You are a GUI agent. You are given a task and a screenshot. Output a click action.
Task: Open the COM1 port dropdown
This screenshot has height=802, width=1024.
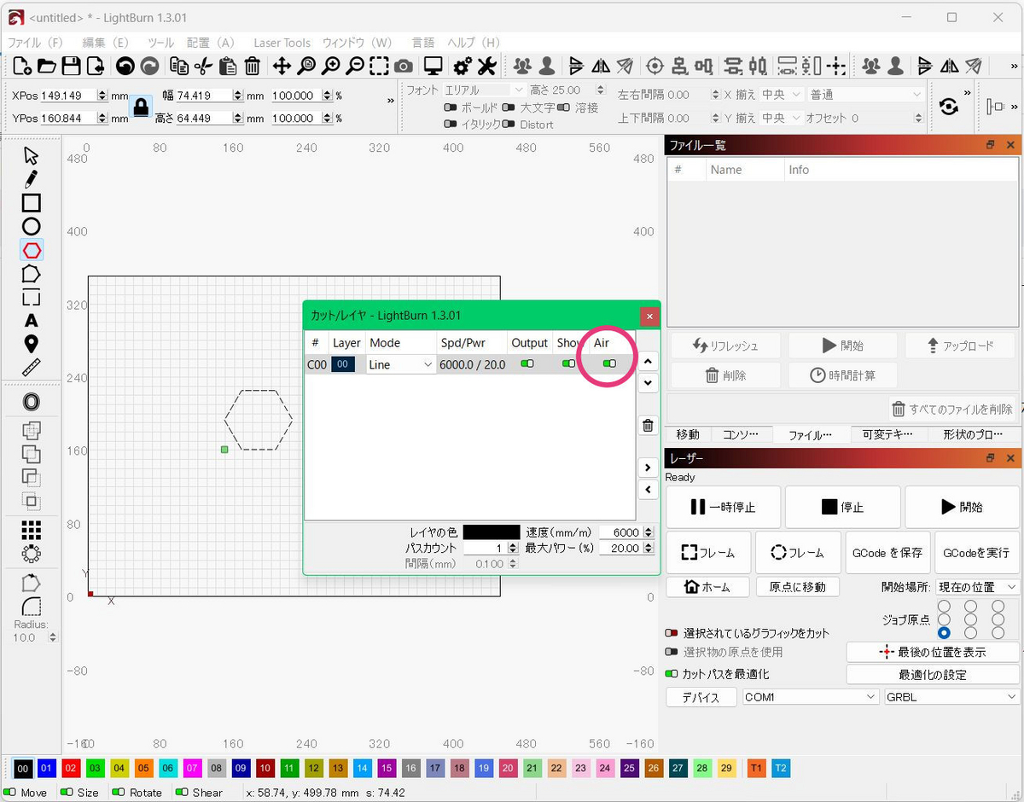[x=811, y=697]
